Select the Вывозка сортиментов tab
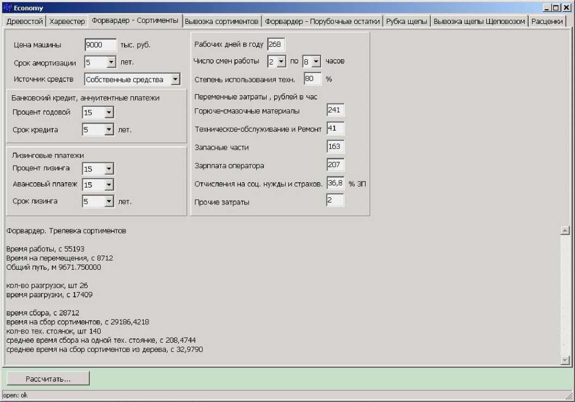575x402 pixels. pyautogui.click(x=221, y=21)
